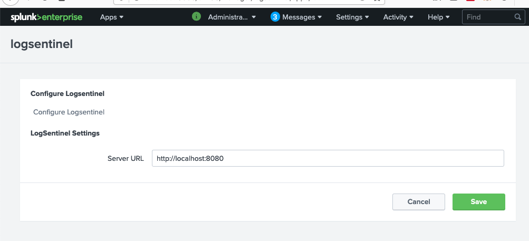Click the Splunk Enterprise logo
This screenshot has height=241, width=529.
(46, 17)
